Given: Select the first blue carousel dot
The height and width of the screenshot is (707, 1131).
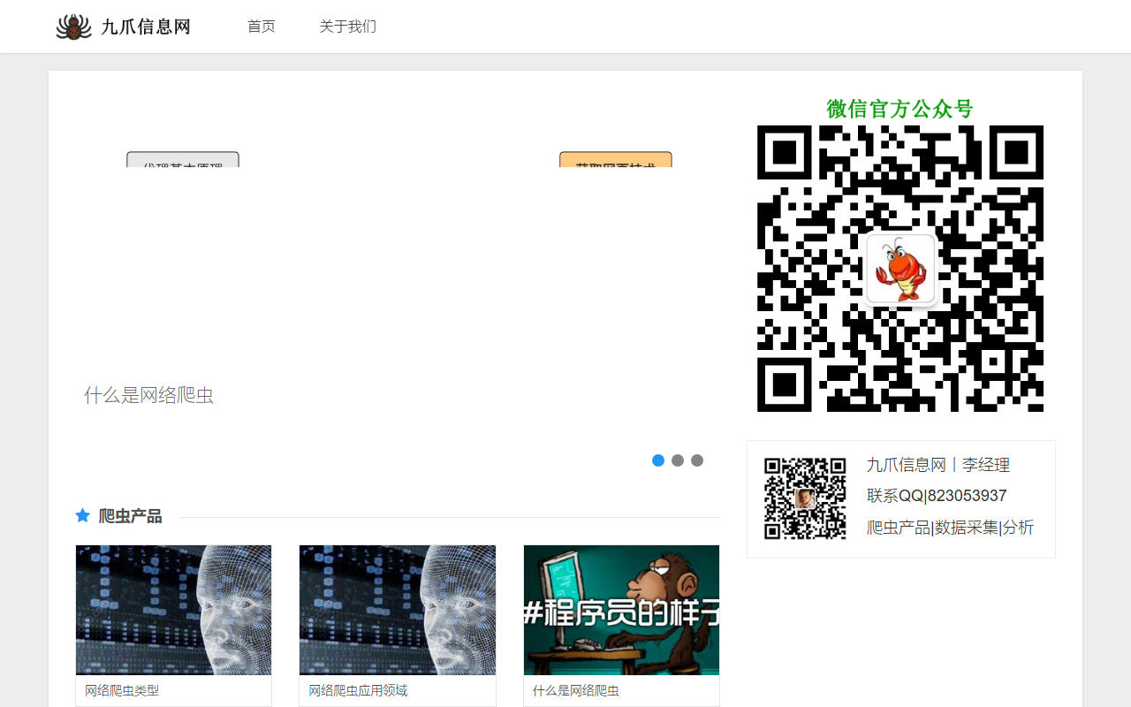Looking at the screenshot, I should (658, 460).
